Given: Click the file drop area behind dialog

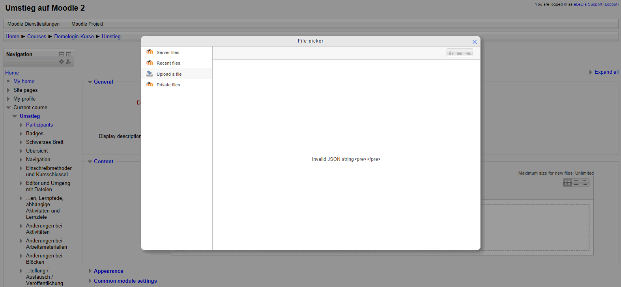Looking at the screenshot, I should tap(535, 227).
